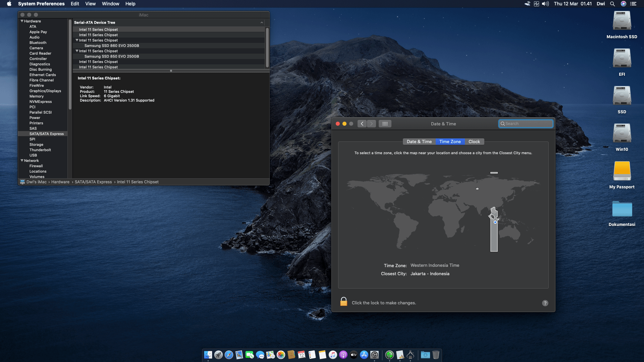Select Storage in the Hardware sidebar
644x362 pixels.
click(x=36, y=144)
